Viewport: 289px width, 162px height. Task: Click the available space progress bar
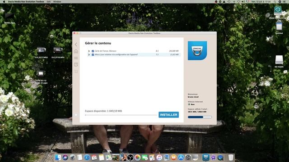(121, 115)
